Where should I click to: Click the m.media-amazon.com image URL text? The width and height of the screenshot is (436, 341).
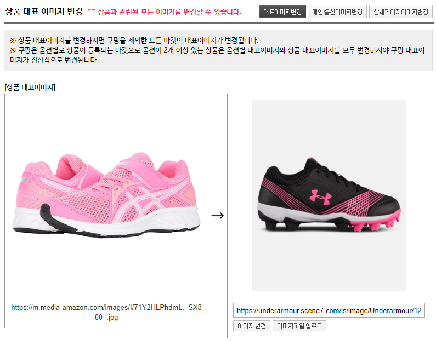pyautogui.click(x=106, y=312)
